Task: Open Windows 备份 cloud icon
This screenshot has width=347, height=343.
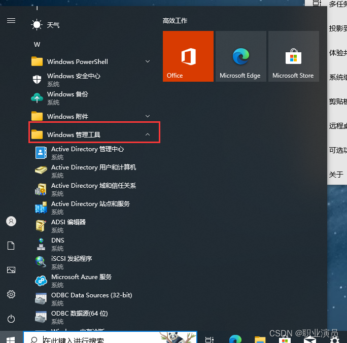Action: (x=37, y=97)
